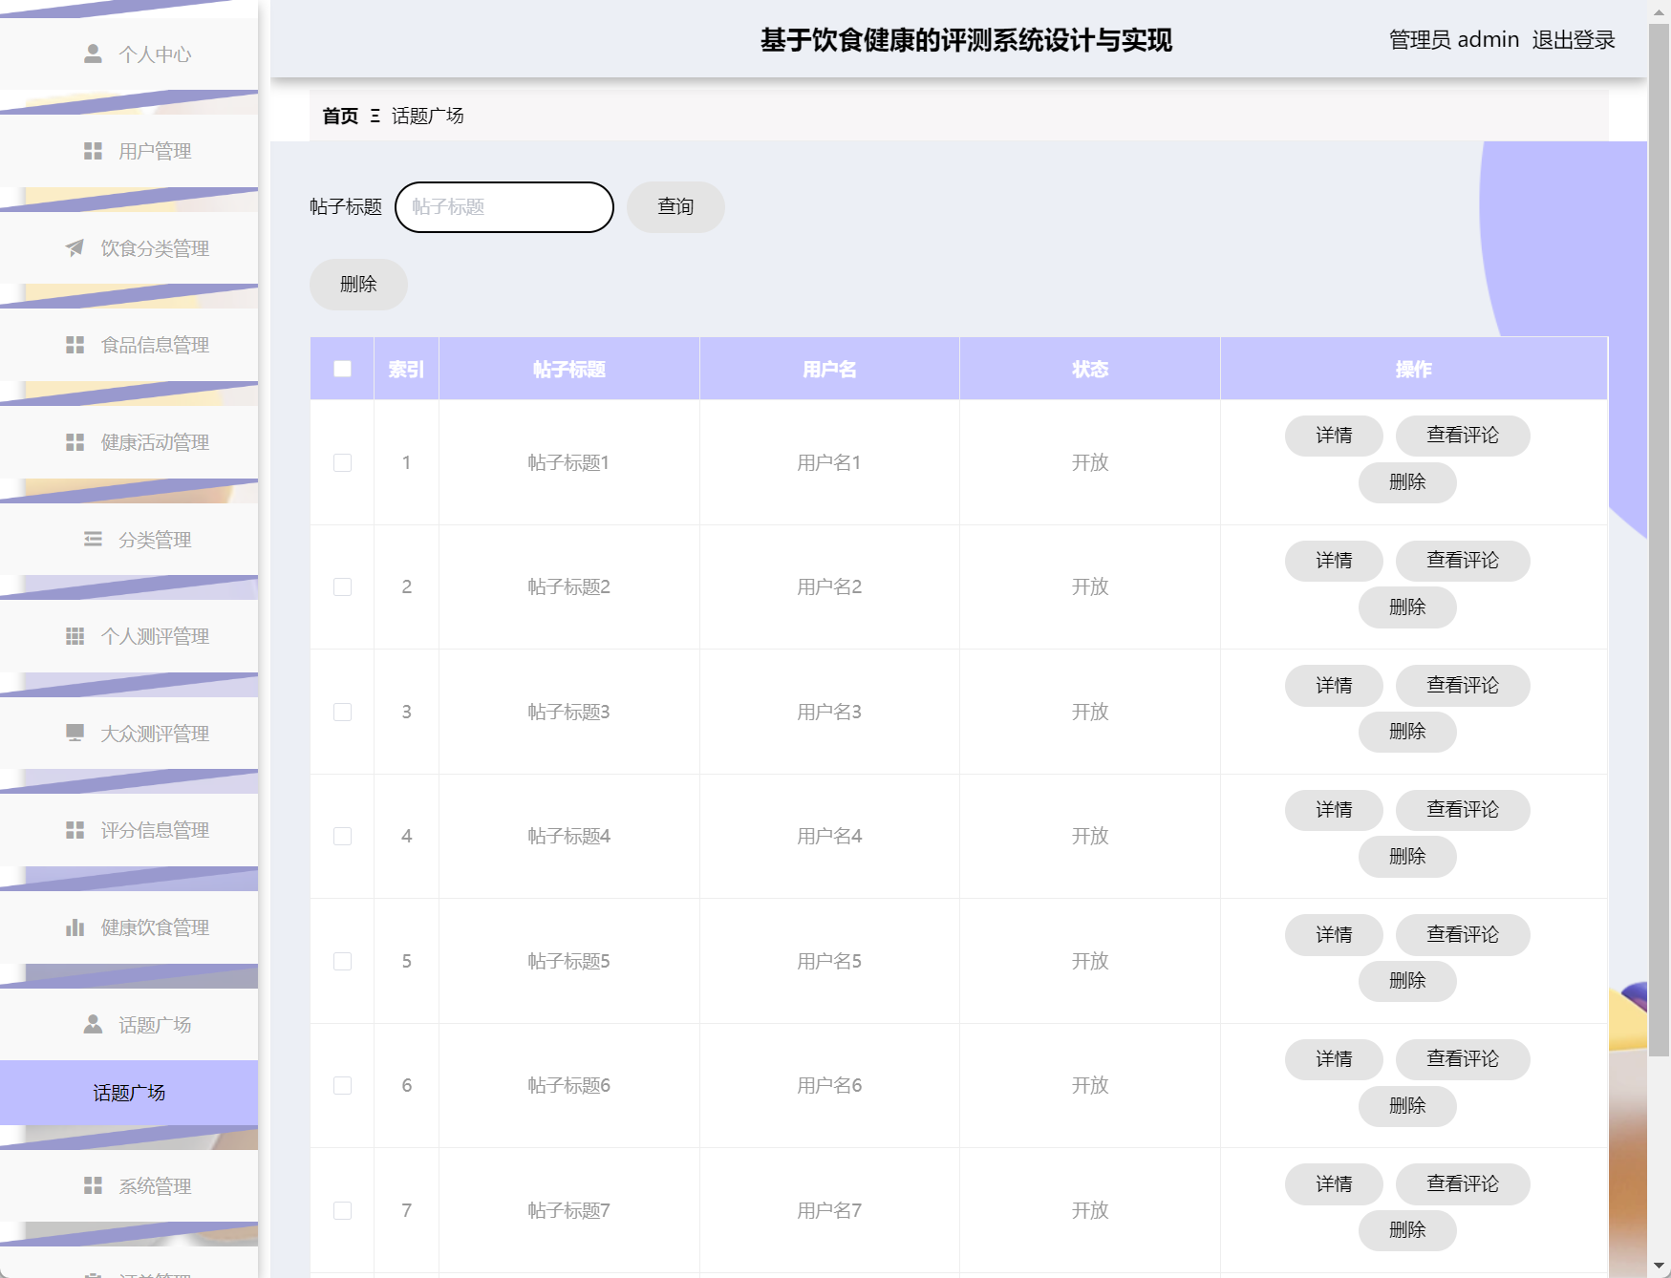Check the checkbox for row 帖子标题6

coord(342,1085)
